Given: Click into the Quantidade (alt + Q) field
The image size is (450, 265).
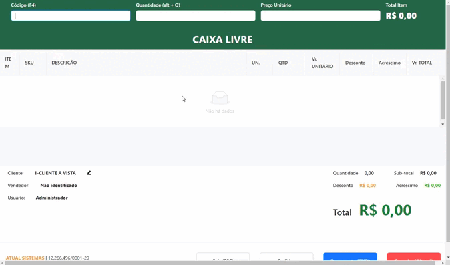Looking at the screenshot, I should pyautogui.click(x=196, y=16).
